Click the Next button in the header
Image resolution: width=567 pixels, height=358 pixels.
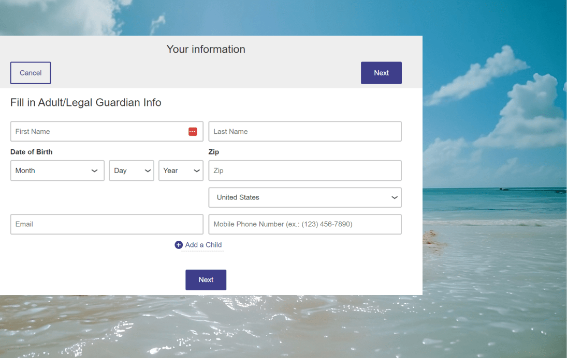click(x=381, y=73)
